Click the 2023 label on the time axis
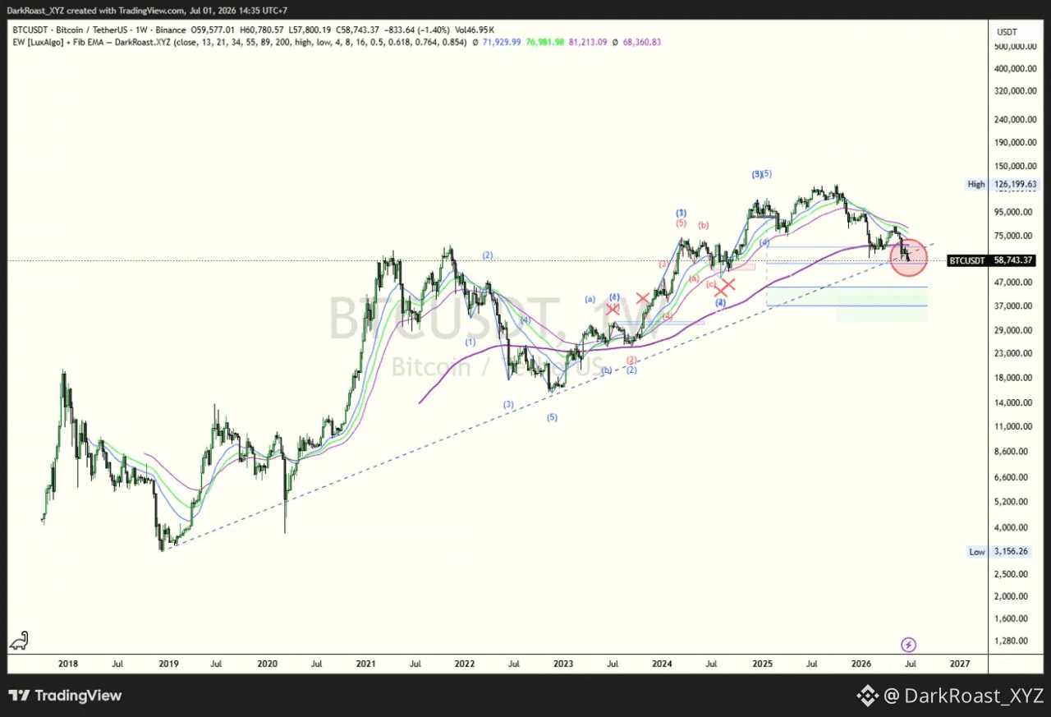 click(x=563, y=663)
